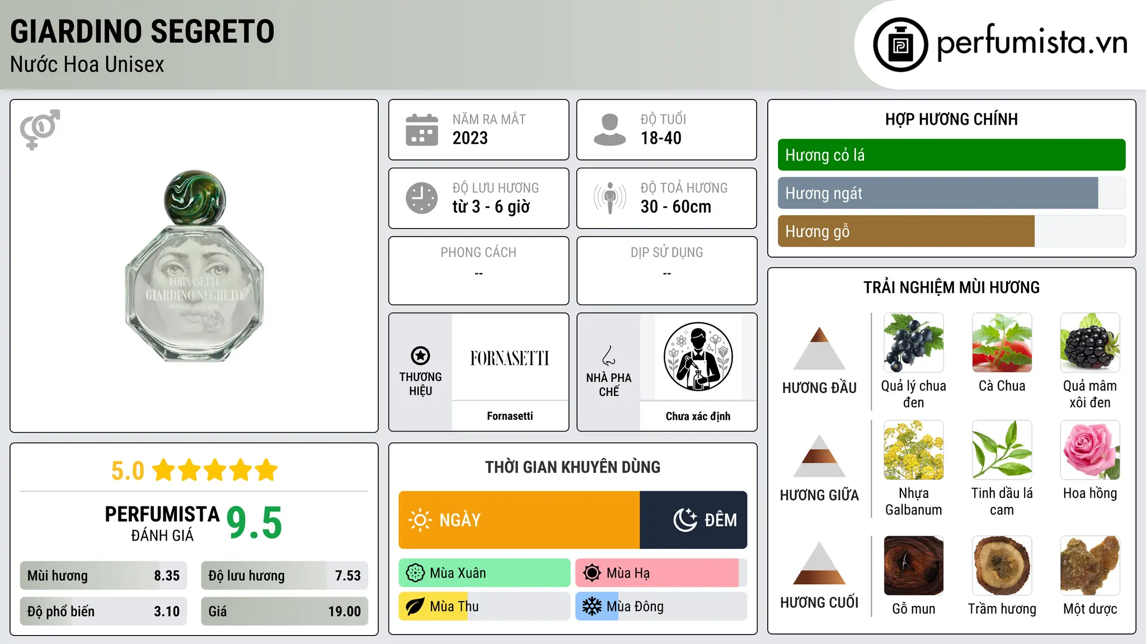Open the Giardino Segreto bottle image

coord(194,266)
